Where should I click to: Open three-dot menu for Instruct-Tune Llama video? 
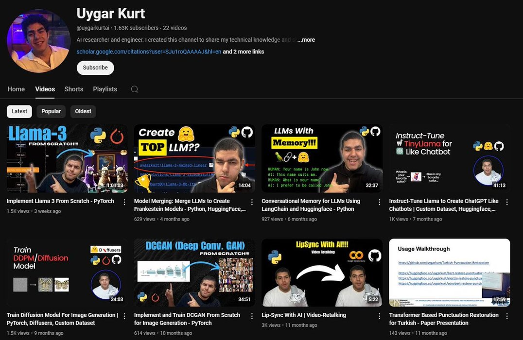click(507, 202)
